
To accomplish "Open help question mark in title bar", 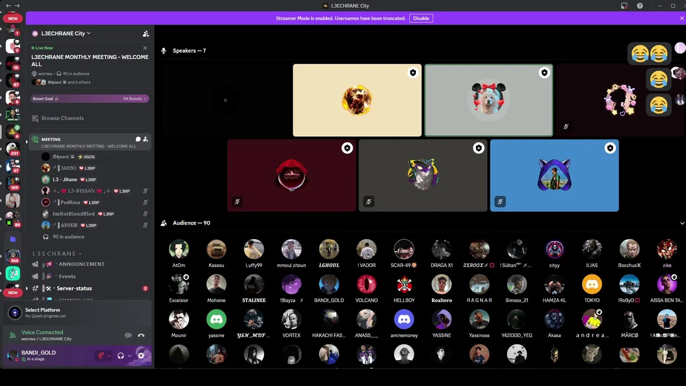I will click(640, 5).
